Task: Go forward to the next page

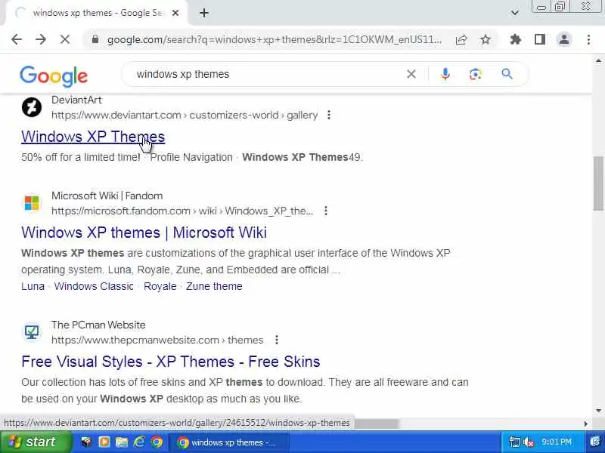Action: (x=41, y=39)
